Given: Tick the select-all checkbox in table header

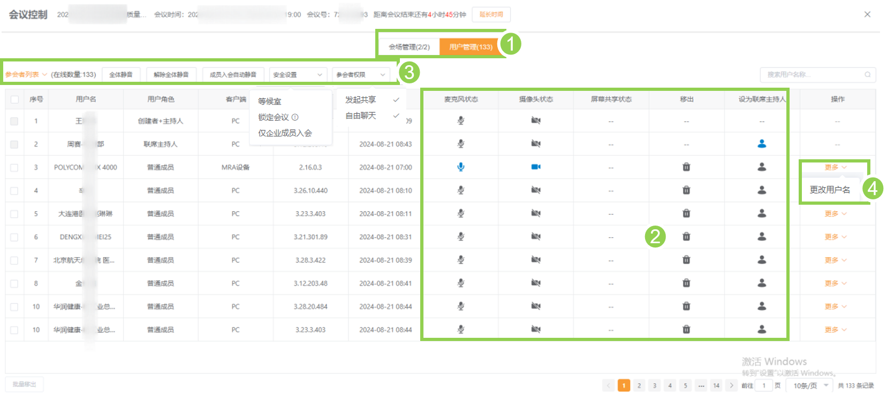Looking at the screenshot, I should point(14,99).
